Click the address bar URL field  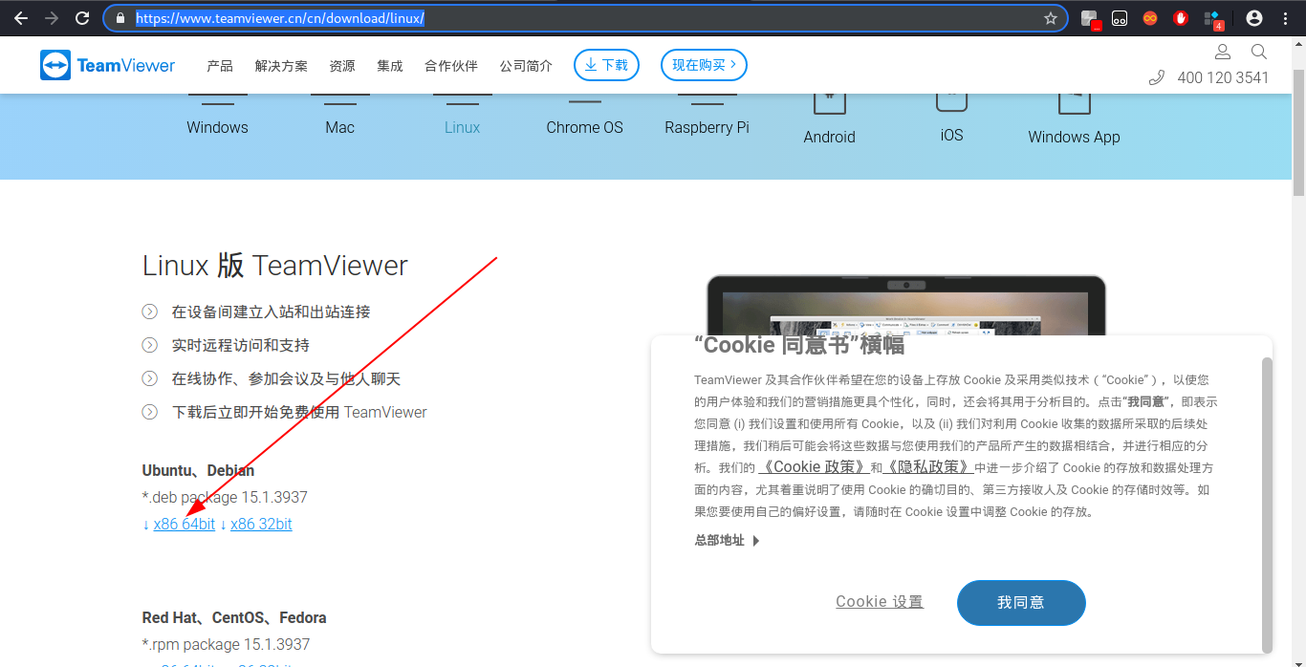point(583,18)
